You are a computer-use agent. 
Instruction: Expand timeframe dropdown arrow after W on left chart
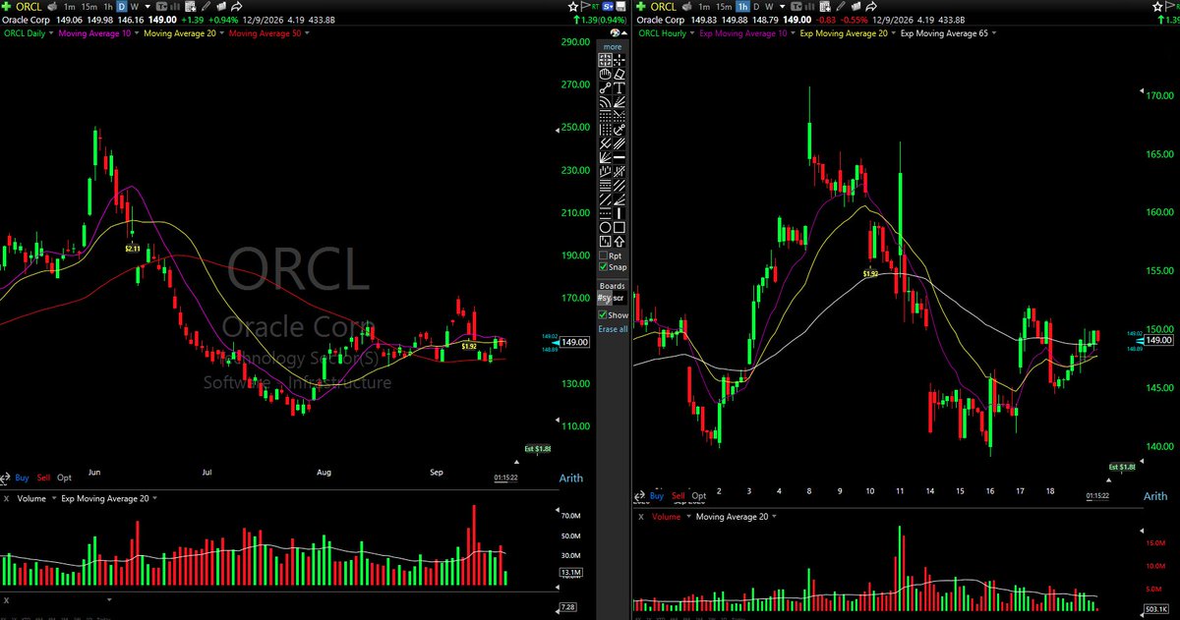pos(147,7)
